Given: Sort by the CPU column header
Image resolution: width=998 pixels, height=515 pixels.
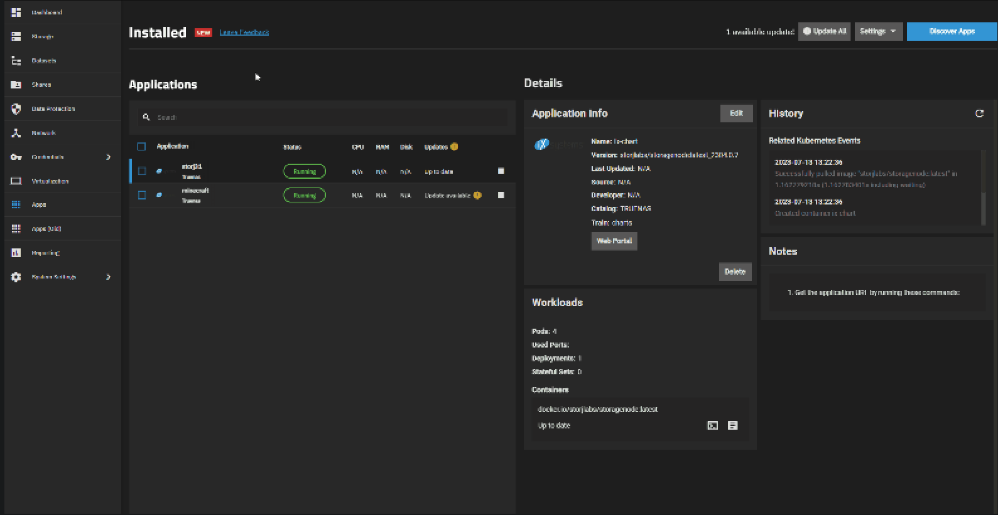Looking at the screenshot, I should coord(358,147).
